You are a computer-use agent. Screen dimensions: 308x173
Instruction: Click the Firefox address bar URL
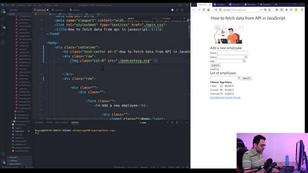pyautogui.click(x=234, y=10)
